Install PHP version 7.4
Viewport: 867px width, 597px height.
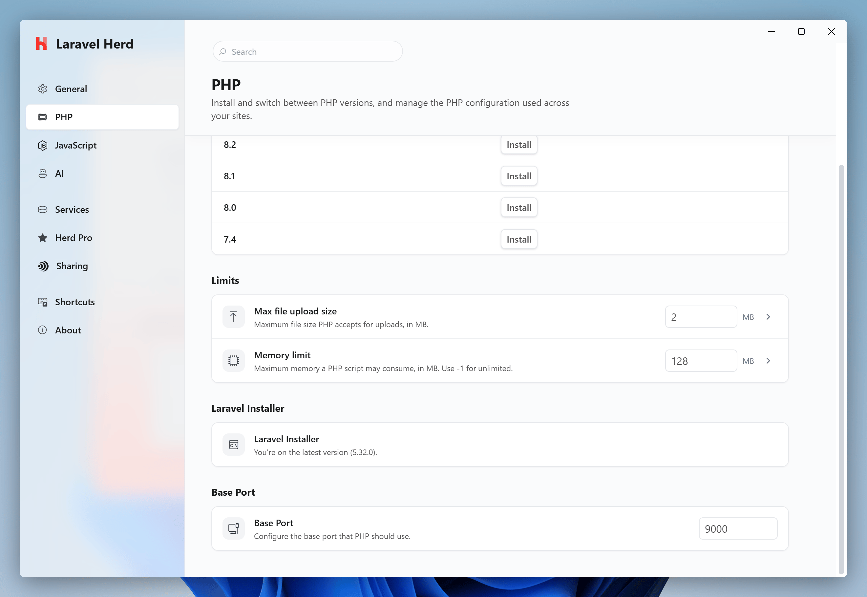[519, 239]
